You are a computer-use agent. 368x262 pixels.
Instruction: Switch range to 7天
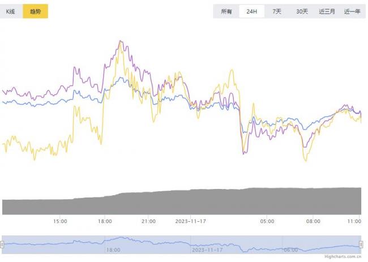point(277,11)
